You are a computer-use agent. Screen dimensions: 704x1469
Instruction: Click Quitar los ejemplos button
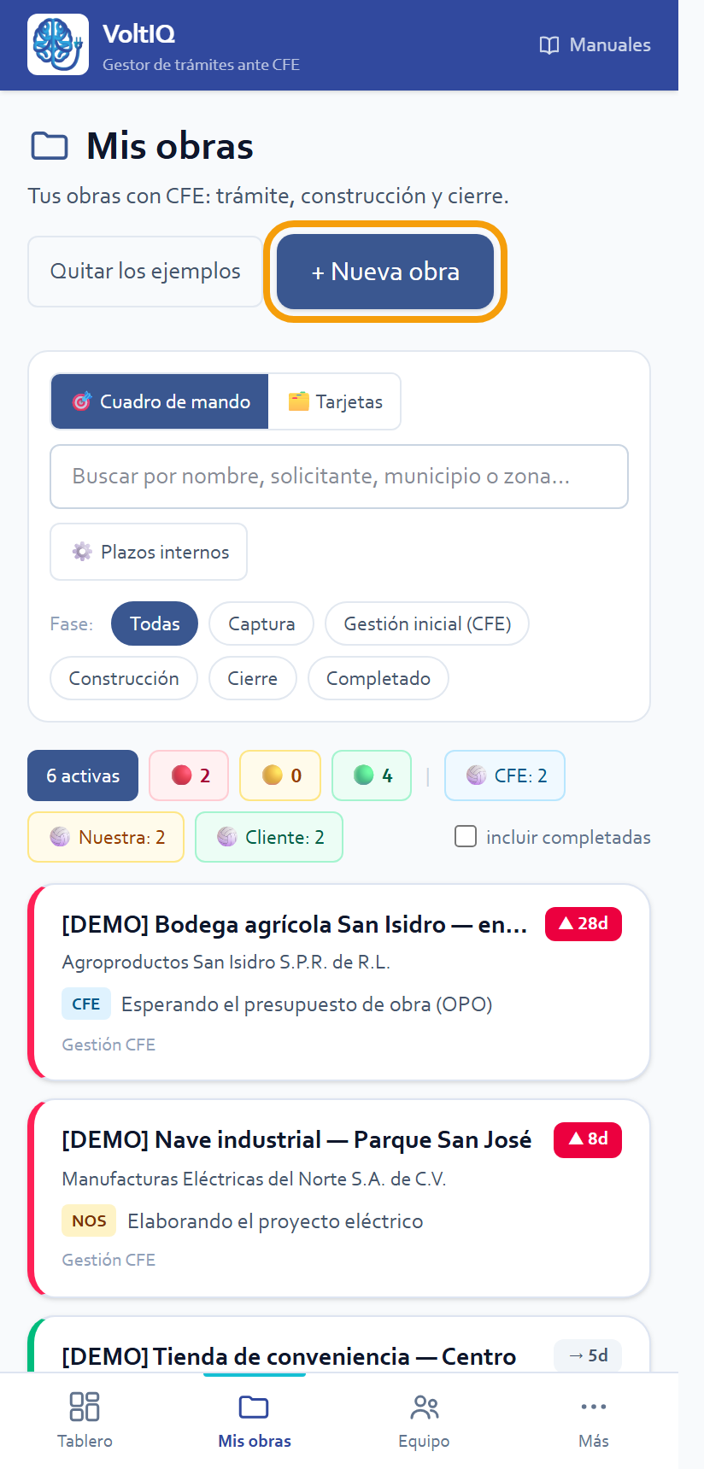click(145, 272)
